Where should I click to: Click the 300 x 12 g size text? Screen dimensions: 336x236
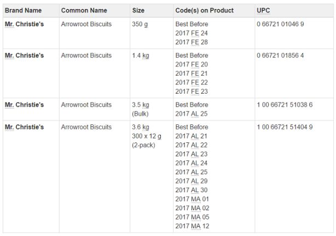147,136
